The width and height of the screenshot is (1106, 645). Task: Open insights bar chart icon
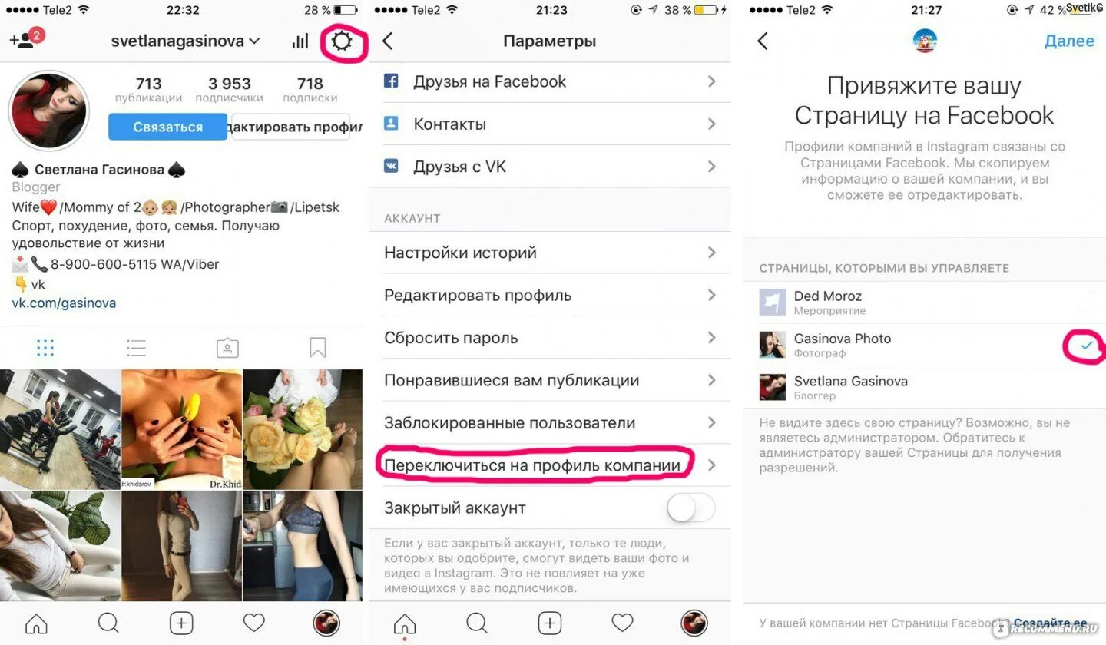pyautogui.click(x=300, y=41)
